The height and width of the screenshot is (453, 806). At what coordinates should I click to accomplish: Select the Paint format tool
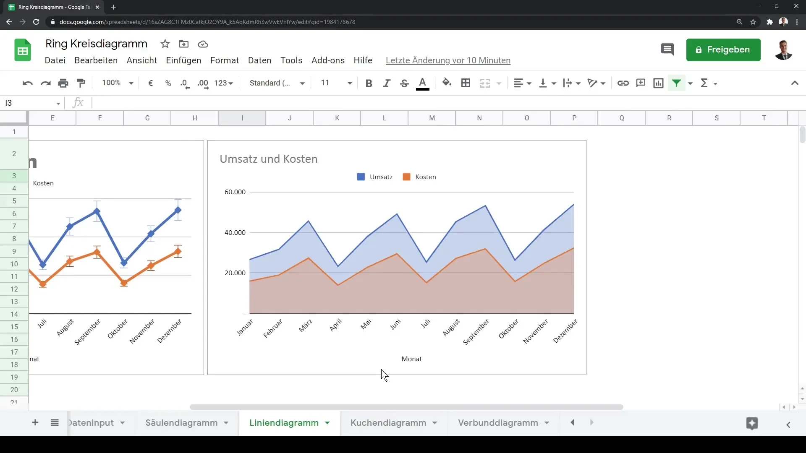81,83
